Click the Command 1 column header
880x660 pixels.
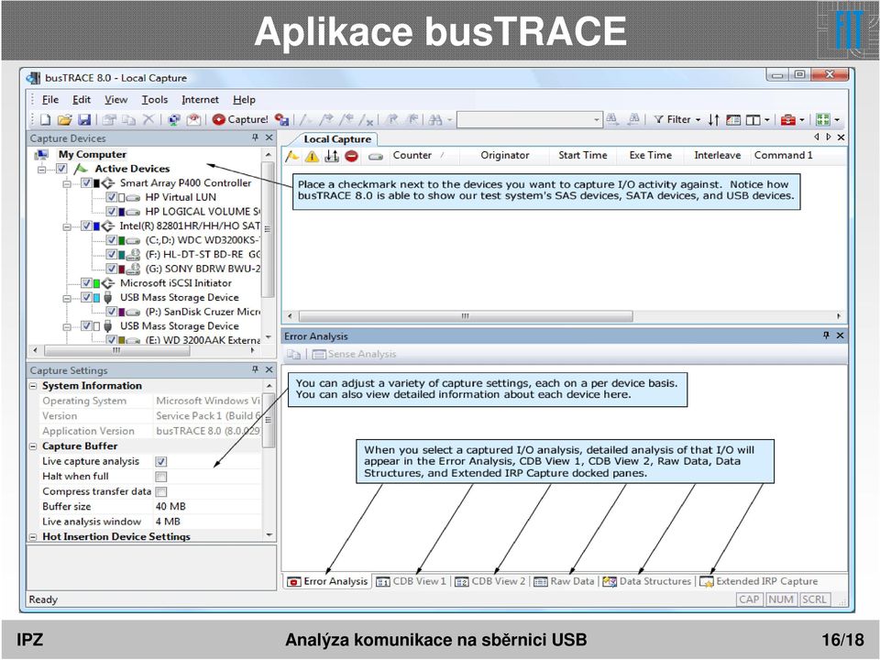click(x=783, y=156)
